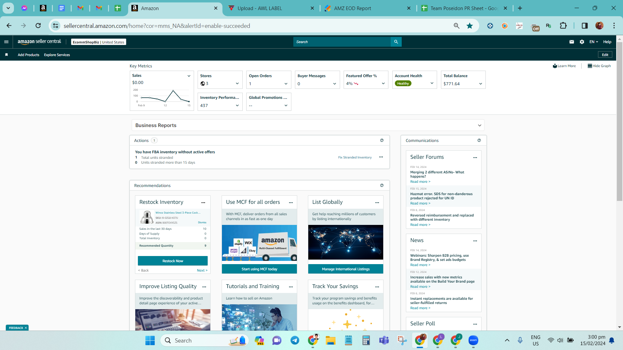623x350 pixels.
Task: Reload the page in Chrome
Action: click(x=38, y=26)
